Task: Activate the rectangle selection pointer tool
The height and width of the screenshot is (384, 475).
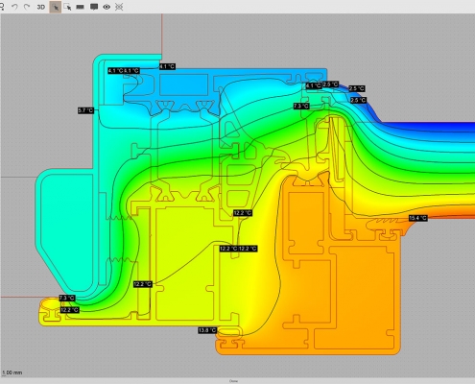Action: pos(67,7)
